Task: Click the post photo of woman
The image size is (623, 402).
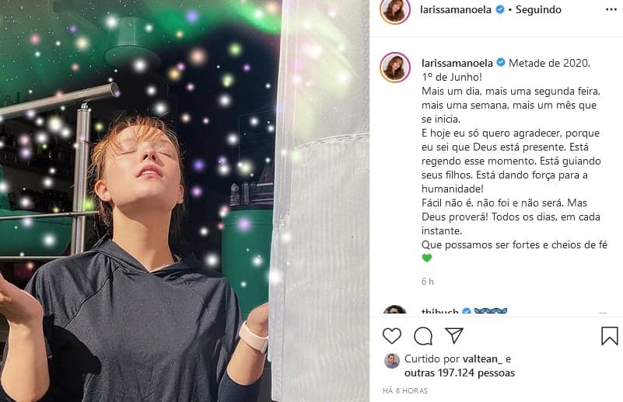Action: point(185,201)
